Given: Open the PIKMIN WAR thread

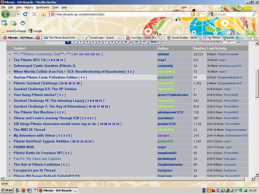Looking at the screenshot, I should pos(24,147).
